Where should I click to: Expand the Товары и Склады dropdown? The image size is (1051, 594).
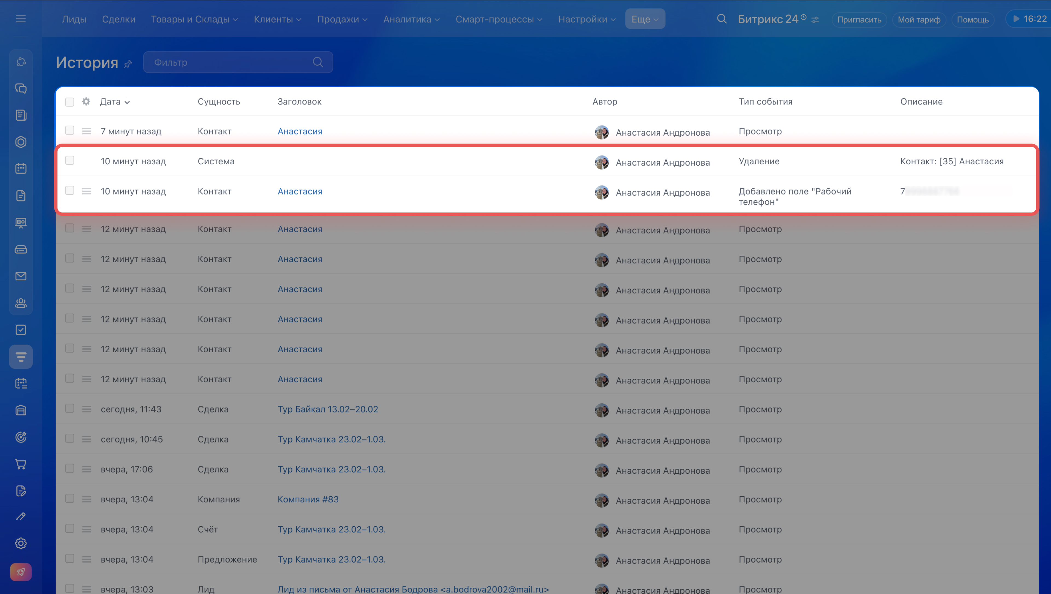click(x=194, y=19)
